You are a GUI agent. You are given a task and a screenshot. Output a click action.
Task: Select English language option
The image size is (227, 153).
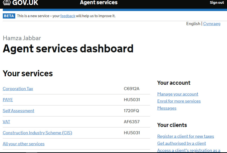click(x=193, y=24)
